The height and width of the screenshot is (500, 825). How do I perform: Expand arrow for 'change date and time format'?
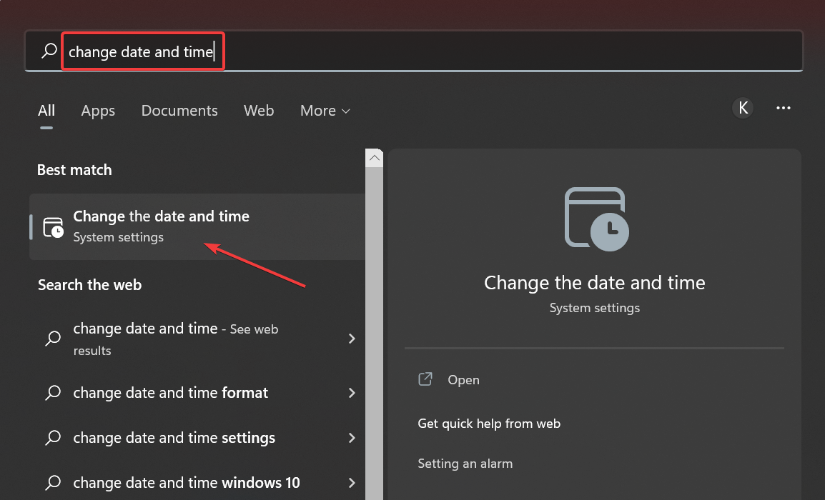352,393
